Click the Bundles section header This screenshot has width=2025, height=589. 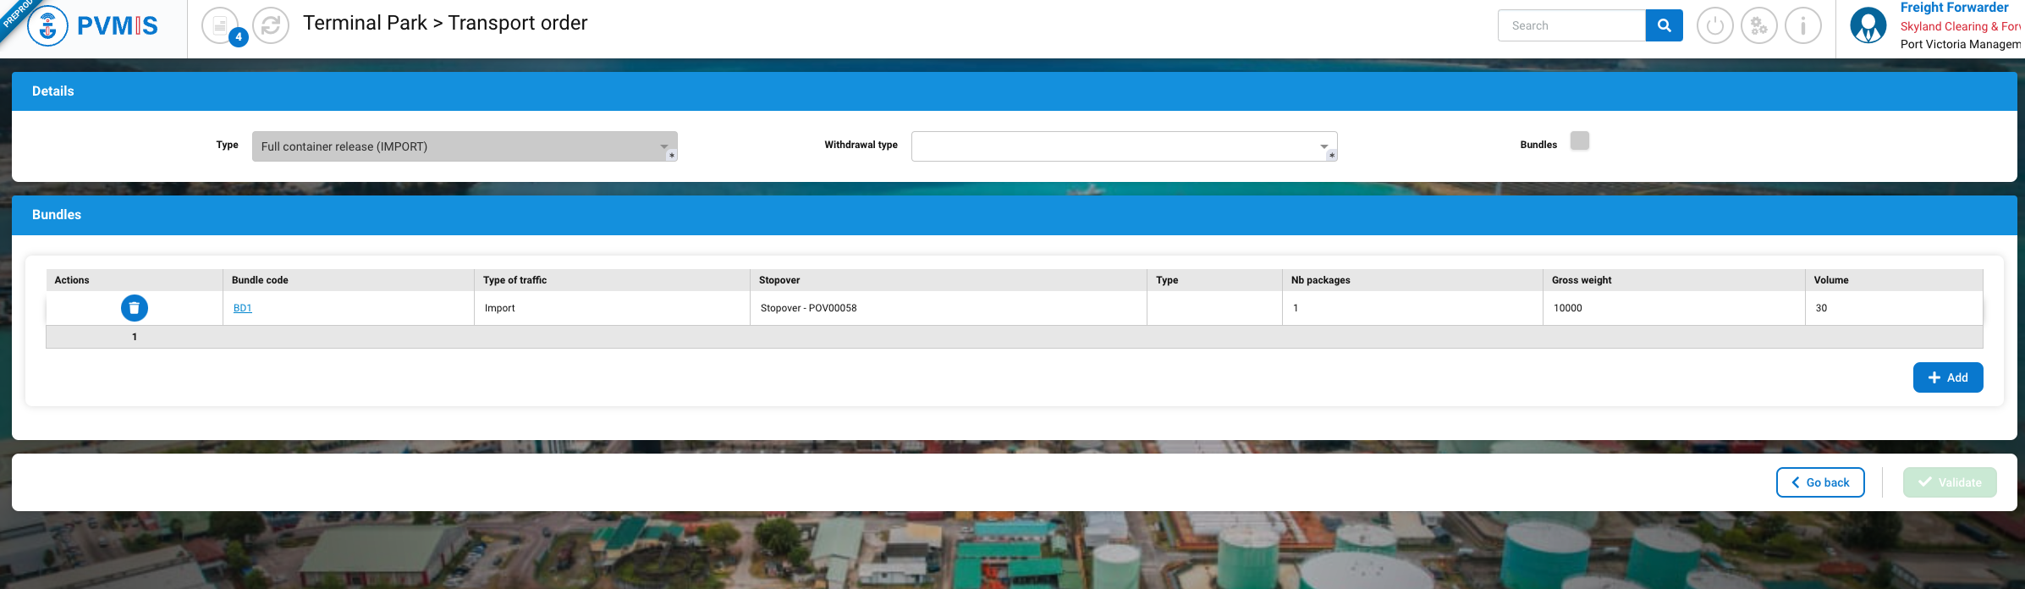tap(57, 215)
